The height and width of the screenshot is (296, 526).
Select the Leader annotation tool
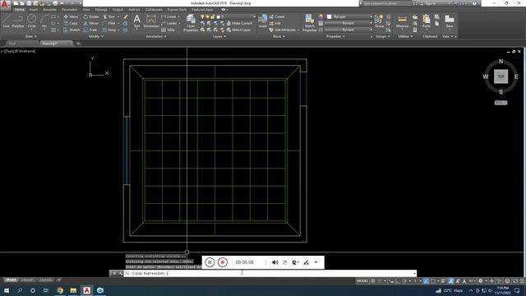point(169,23)
